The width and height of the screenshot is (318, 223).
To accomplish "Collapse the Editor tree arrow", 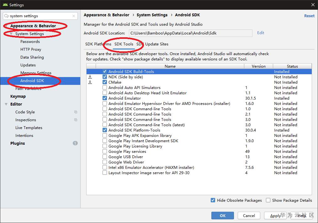I will coord(6,104).
